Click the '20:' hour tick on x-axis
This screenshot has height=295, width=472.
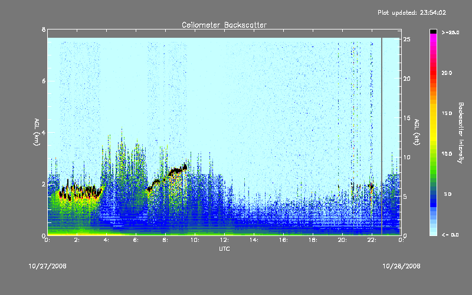click(342, 240)
